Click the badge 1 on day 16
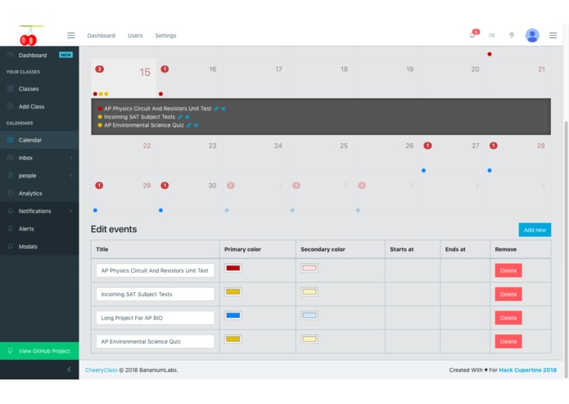The image size is (569, 404). tap(165, 69)
